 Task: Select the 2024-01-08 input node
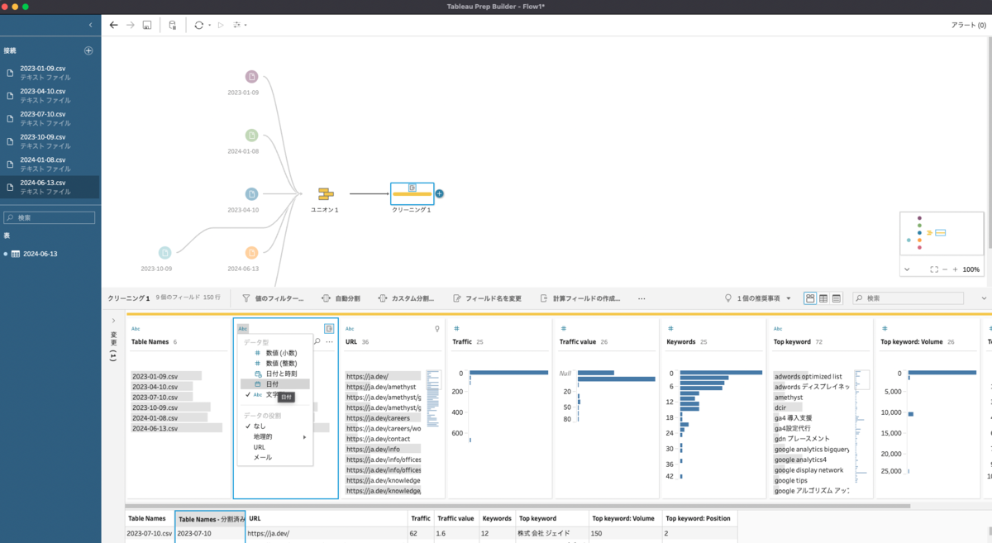pyautogui.click(x=251, y=136)
